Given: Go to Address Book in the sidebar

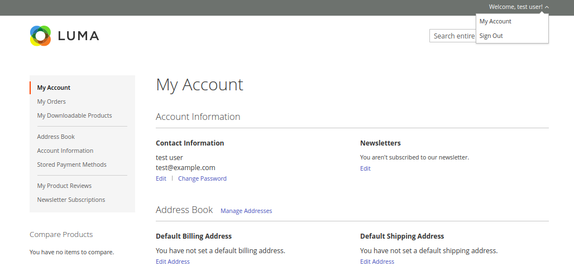Looking at the screenshot, I should tap(56, 137).
